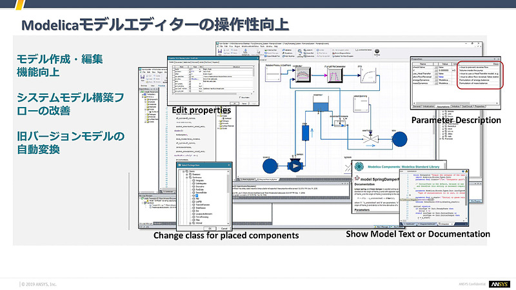Click the code window vertical scrollbar
This screenshot has width=516, height=290.
[x=466, y=196]
